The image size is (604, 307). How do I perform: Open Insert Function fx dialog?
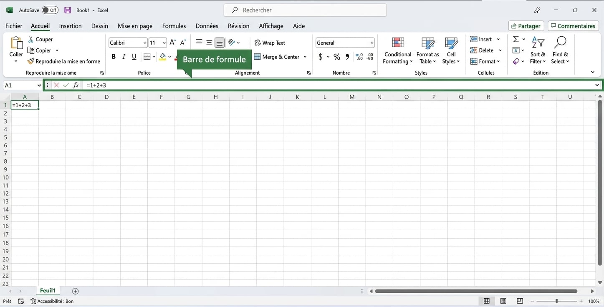(76, 85)
